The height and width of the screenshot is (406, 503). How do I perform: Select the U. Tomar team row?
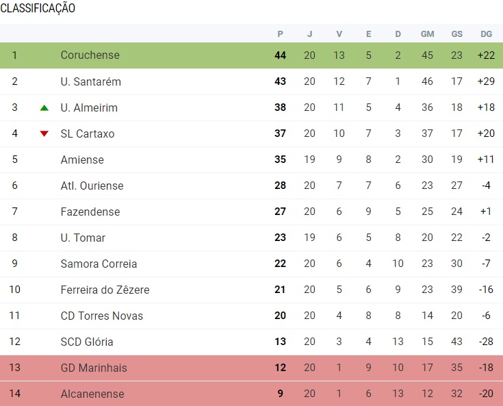coord(252,238)
